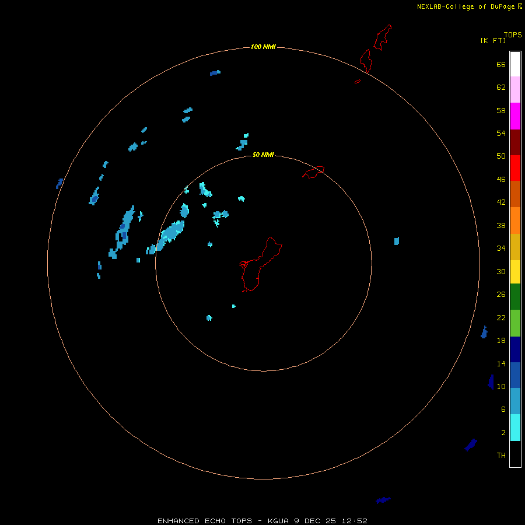Click the '66' legend value
The height and width of the screenshot is (525, 525).
click(x=501, y=65)
